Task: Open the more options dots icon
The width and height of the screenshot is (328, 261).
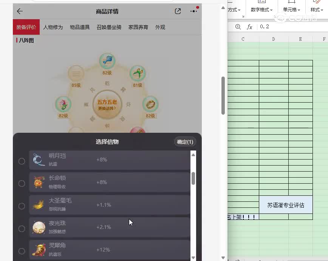Action: (193, 11)
